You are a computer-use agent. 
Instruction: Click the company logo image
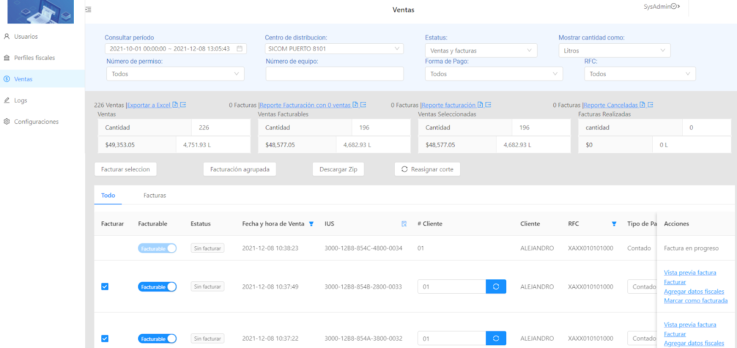click(41, 12)
